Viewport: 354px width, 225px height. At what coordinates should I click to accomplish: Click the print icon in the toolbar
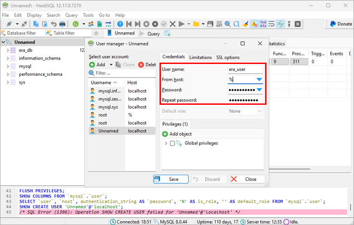tap(62, 24)
